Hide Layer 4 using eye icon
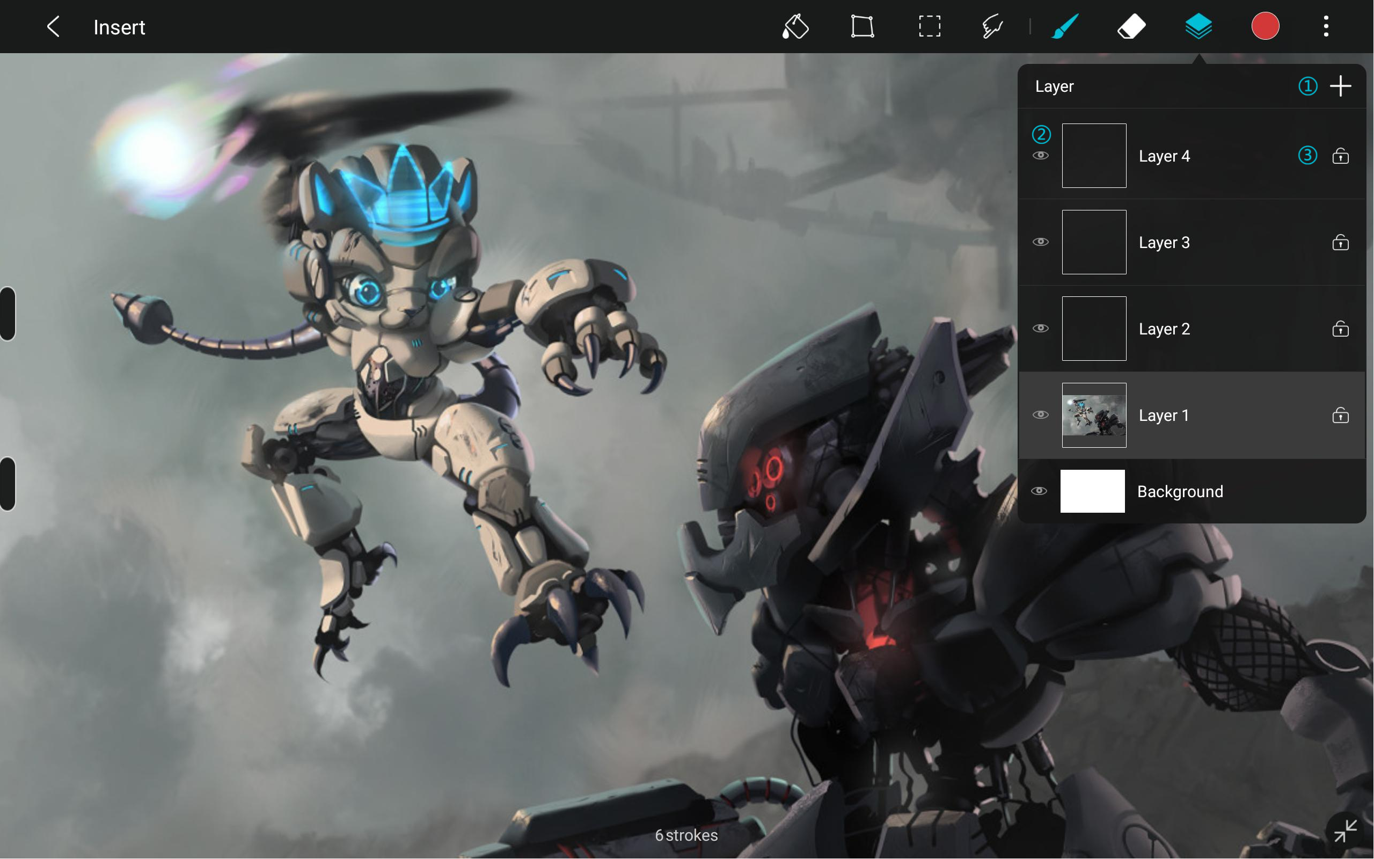Viewport: 1374px width, 859px height. click(1040, 156)
